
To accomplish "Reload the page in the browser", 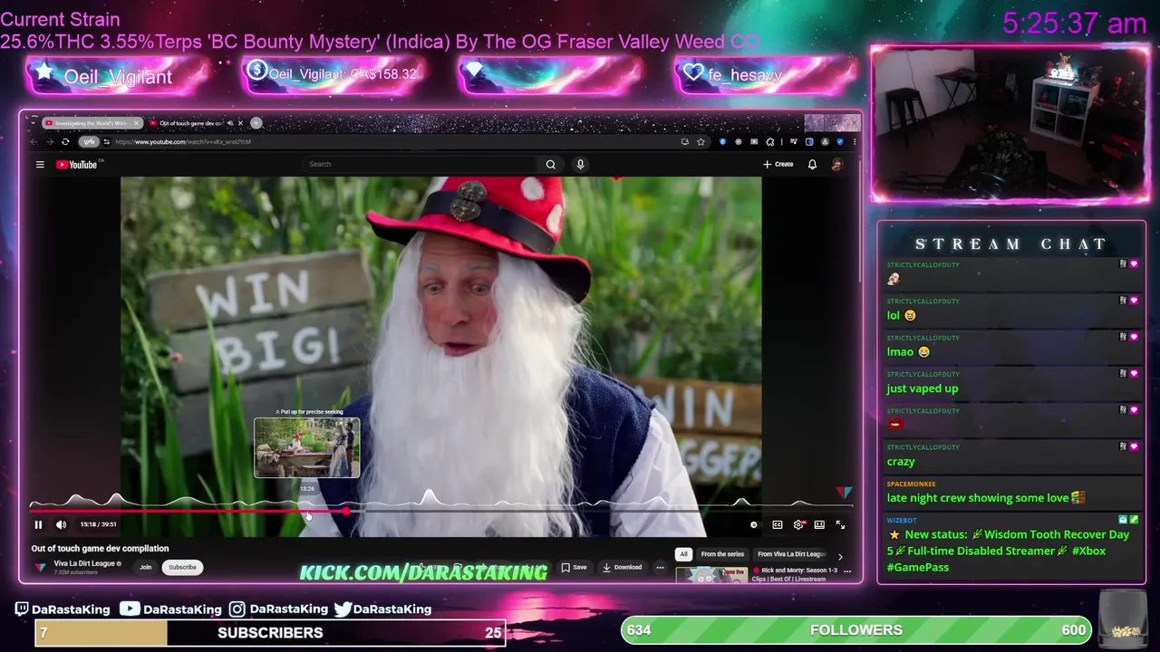I will tap(65, 141).
